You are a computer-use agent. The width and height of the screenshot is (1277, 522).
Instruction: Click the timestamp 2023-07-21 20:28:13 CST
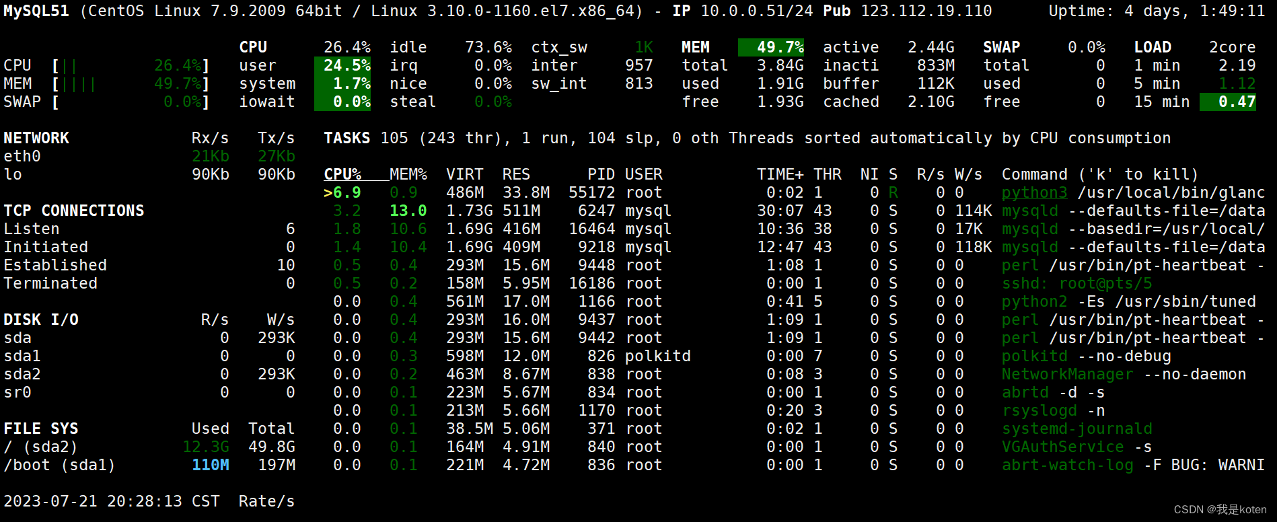point(112,501)
